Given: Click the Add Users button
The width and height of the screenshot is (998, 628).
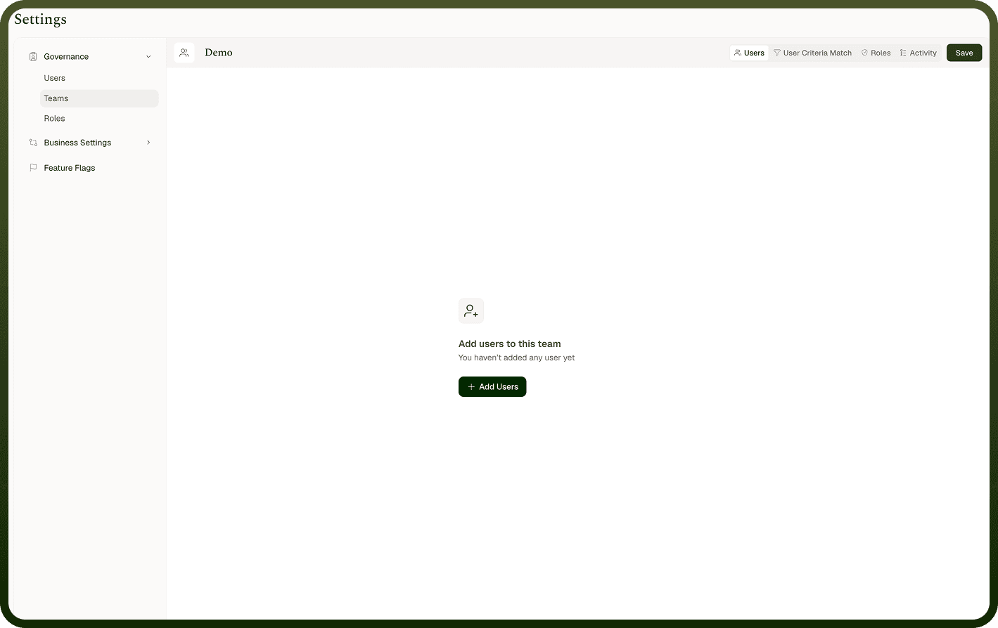Looking at the screenshot, I should point(492,387).
